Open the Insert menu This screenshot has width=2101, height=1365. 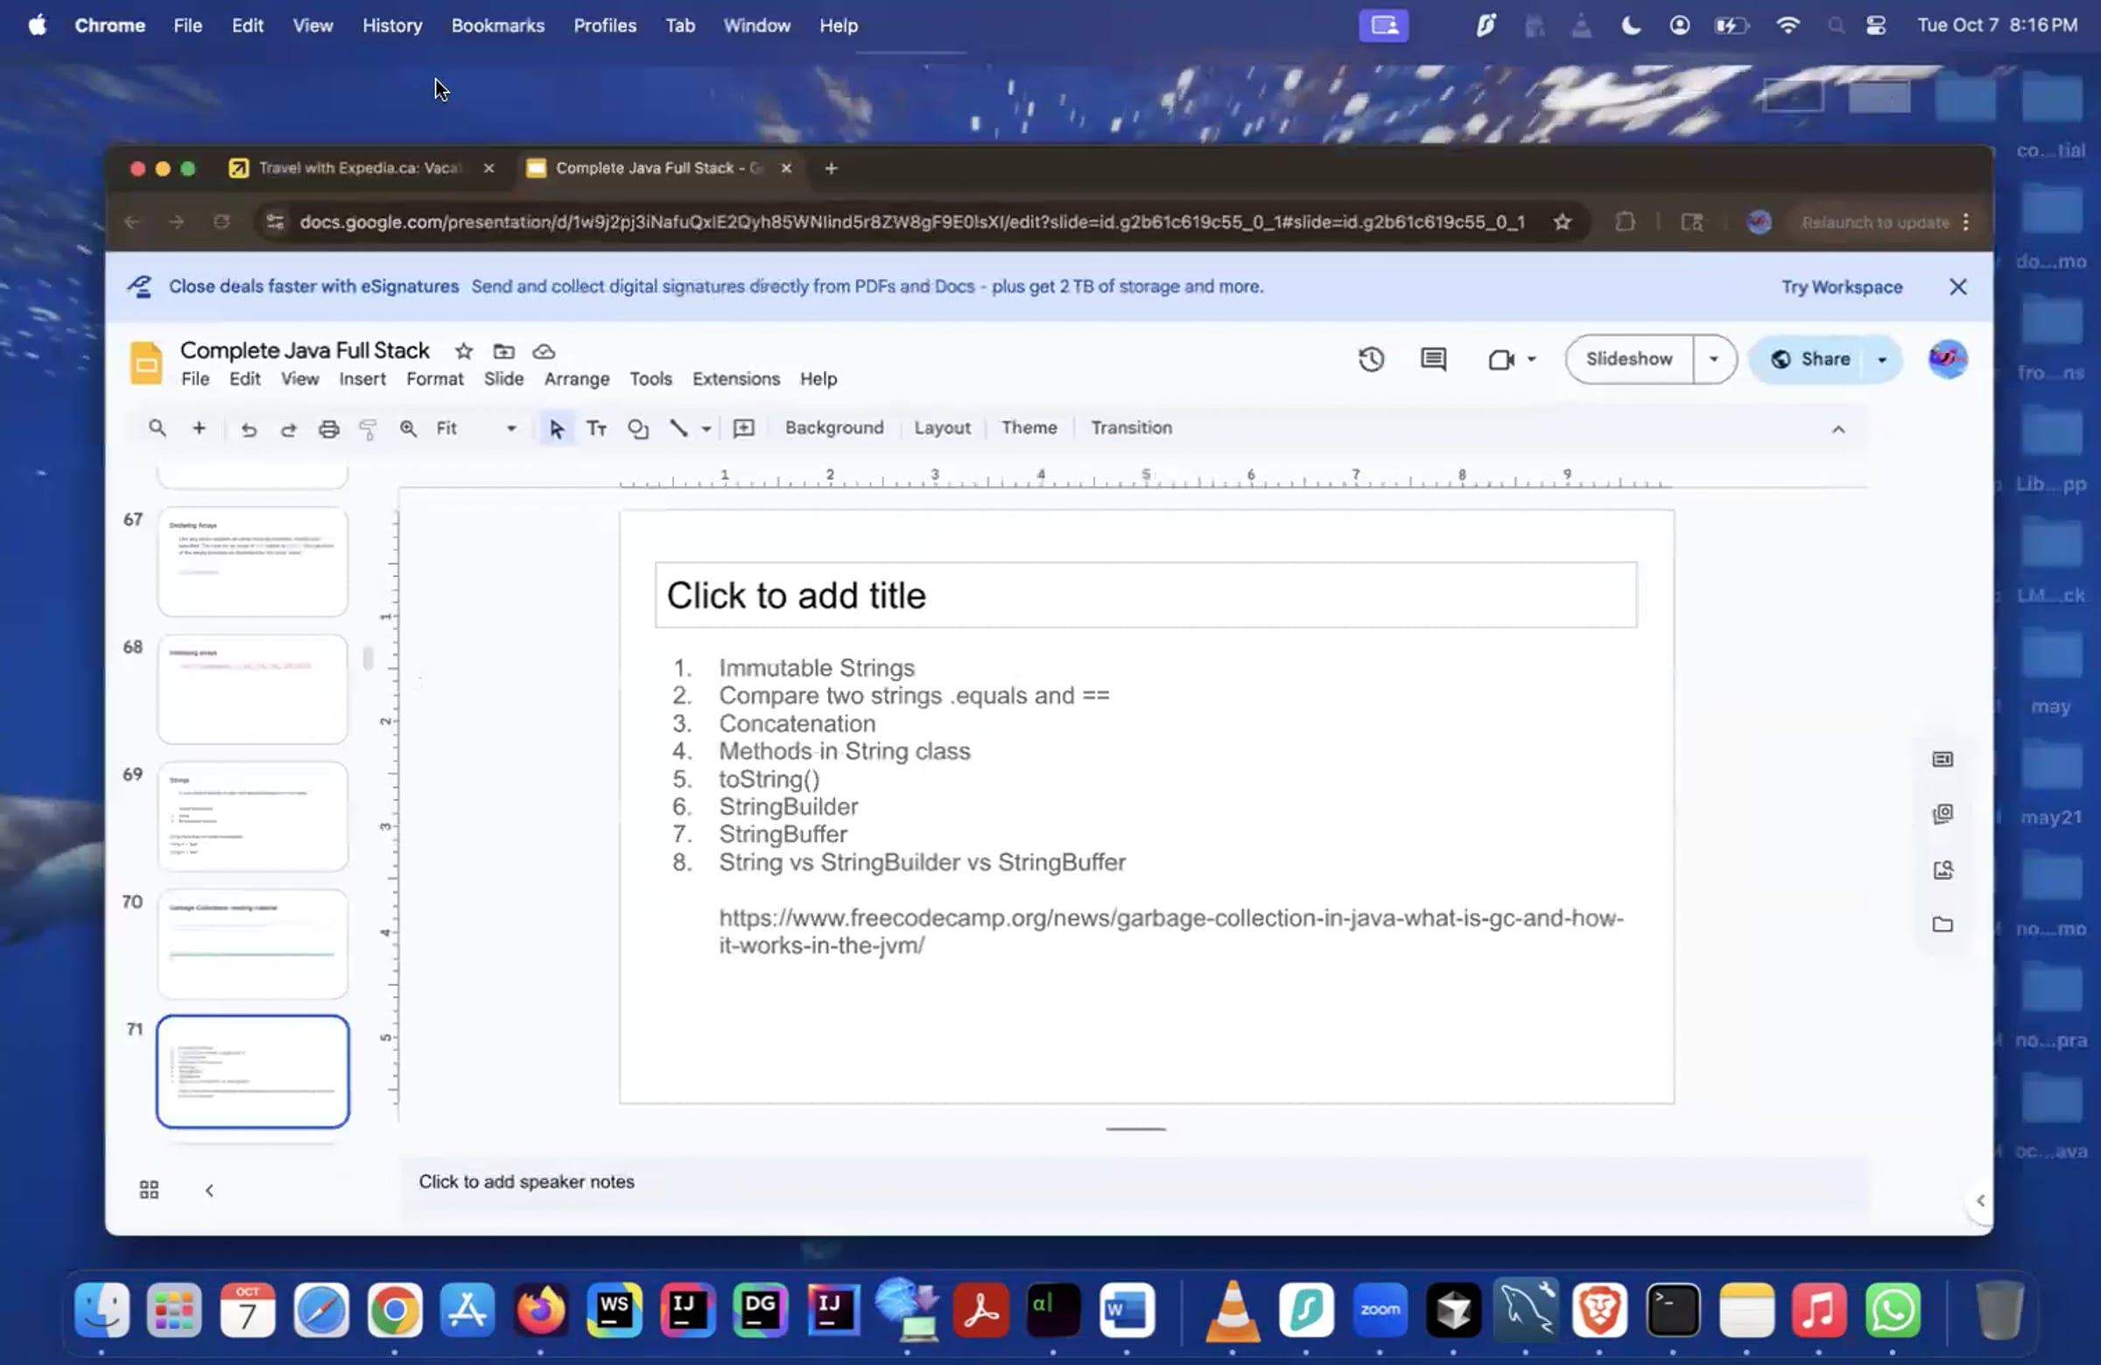(x=362, y=379)
